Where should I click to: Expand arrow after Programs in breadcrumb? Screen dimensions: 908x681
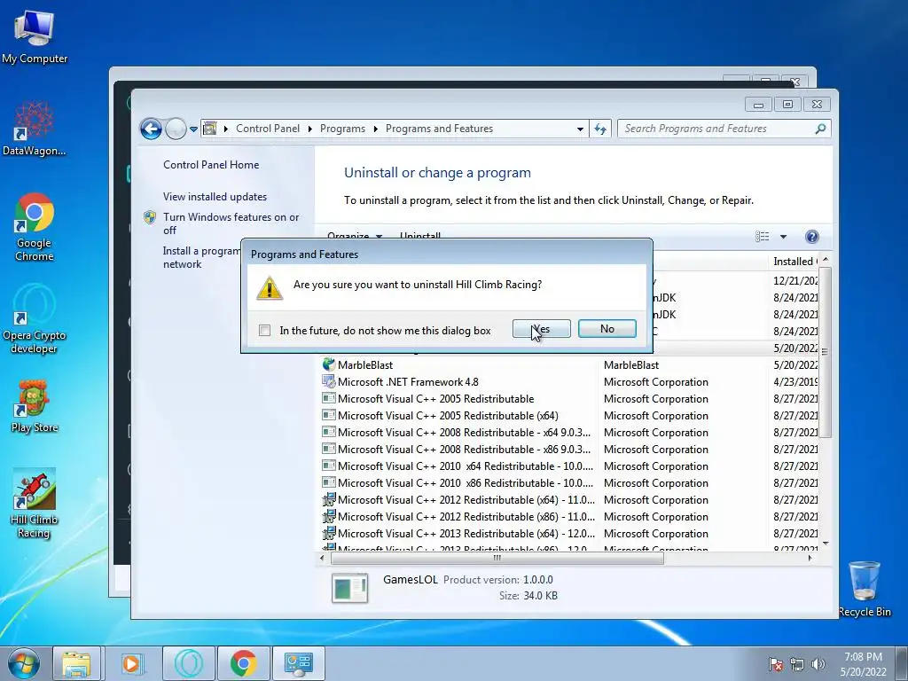[x=375, y=129]
